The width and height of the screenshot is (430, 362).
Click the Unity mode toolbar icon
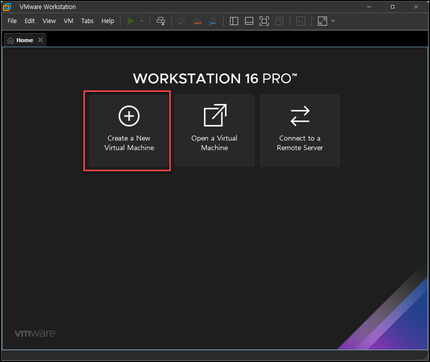click(279, 21)
